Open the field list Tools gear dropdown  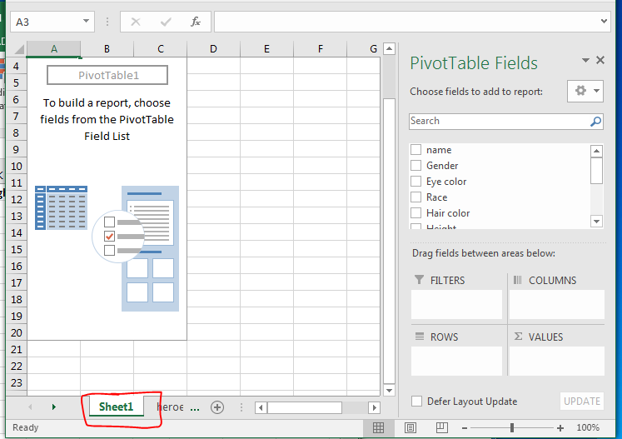pos(586,91)
